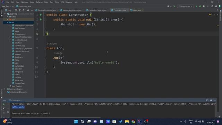
Task: Click run gutter arrow beside class Constructor
Action: point(41,15)
